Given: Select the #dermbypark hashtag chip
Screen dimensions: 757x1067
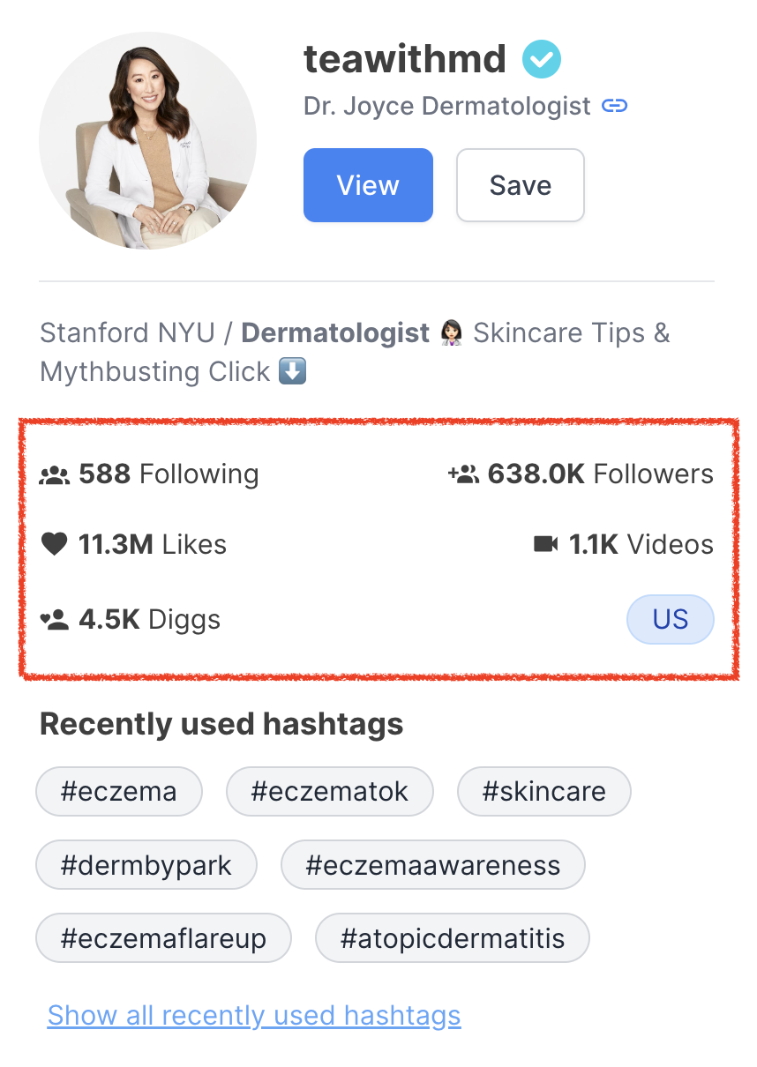Looking at the screenshot, I should [146, 865].
